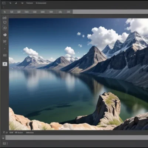Click the middle text label in the bottom status bar
This screenshot has width=148, height=148.
click(x=19, y=132)
